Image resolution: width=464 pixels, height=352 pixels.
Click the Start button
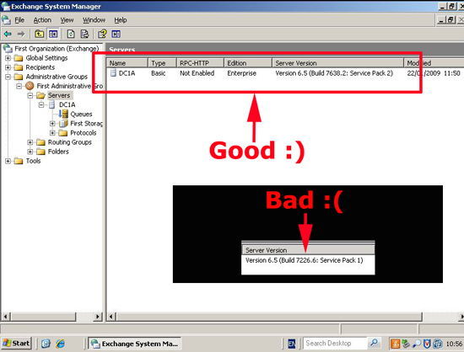point(16,344)
